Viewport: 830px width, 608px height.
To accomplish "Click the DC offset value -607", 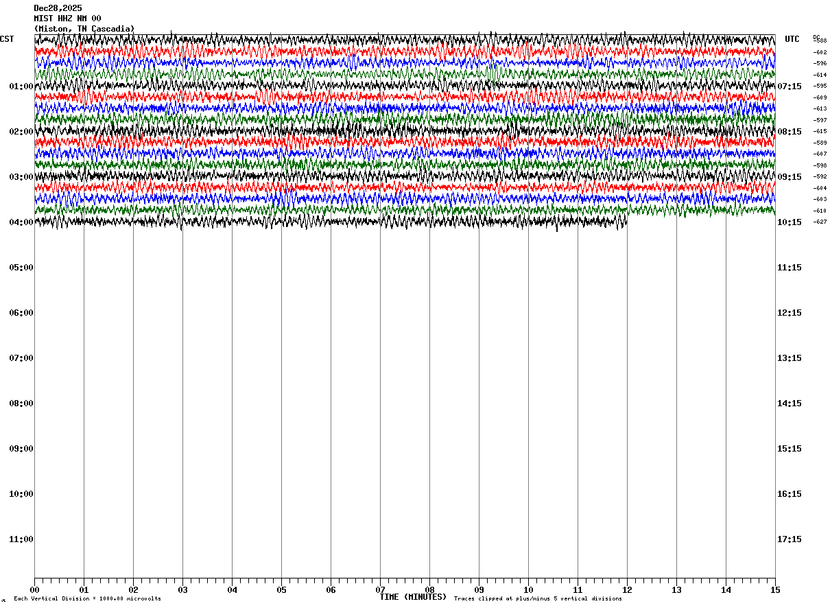I will point(820,154).
